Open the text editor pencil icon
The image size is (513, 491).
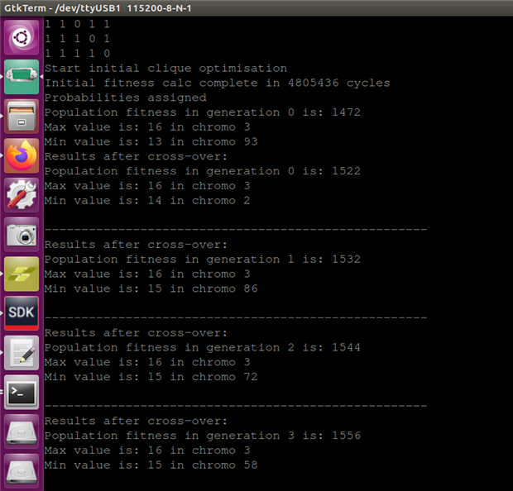pyautogui.click(x=22, y=353)
